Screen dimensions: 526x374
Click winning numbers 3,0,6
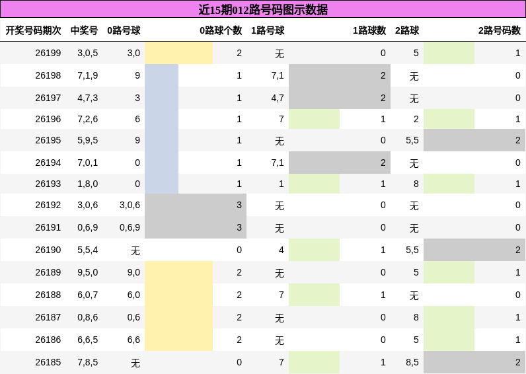pos(87,205)
